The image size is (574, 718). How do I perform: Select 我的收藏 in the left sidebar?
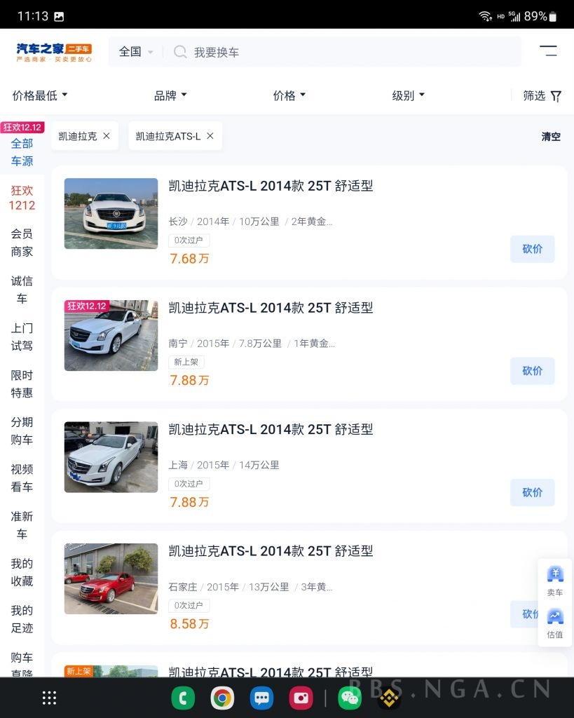tap(21, 572)
